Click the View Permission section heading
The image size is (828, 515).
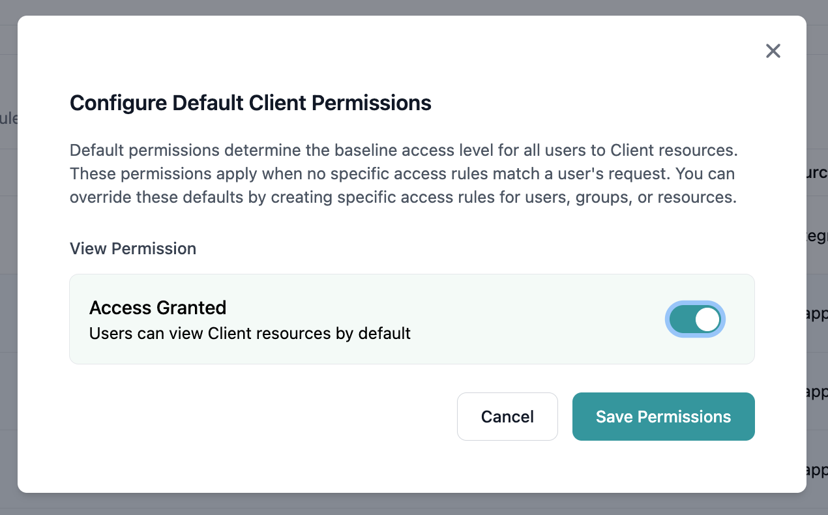(x=132, y=248)
